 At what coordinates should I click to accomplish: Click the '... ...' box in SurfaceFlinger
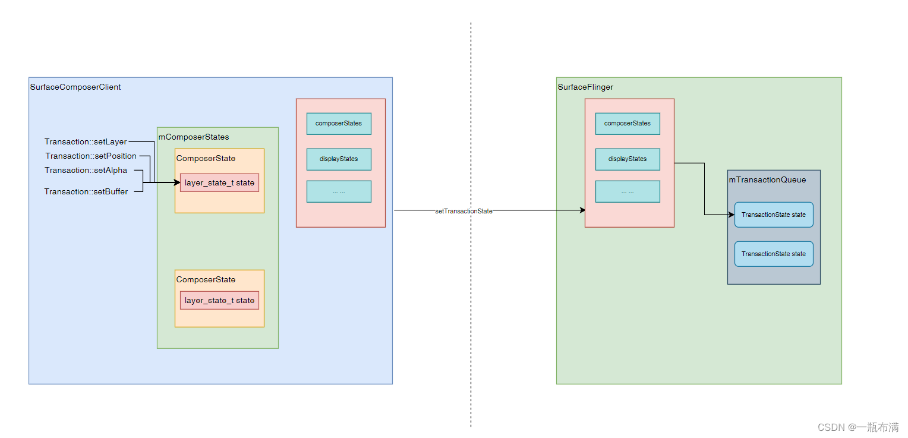coord(628,191)
